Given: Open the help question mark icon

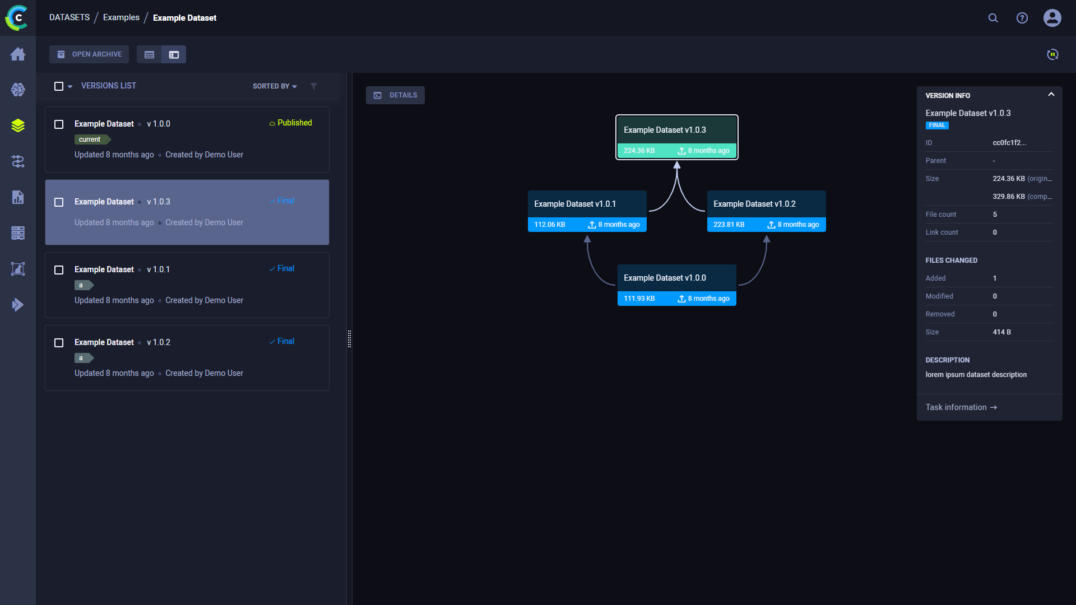Looking at the screenshot, I should [1022, 18].
